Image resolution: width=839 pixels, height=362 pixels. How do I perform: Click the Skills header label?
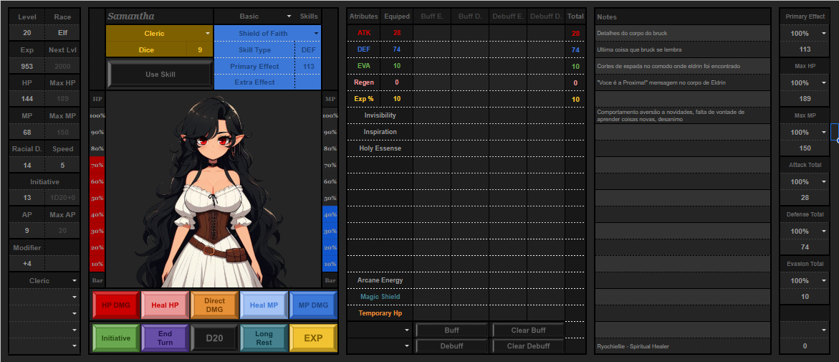309,16
